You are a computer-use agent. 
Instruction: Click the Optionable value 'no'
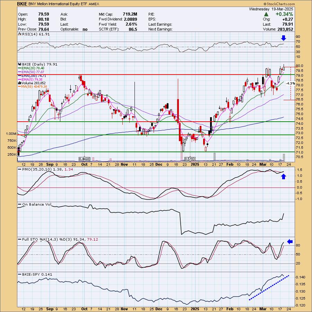pyautogui.click(x=85, y=29)
